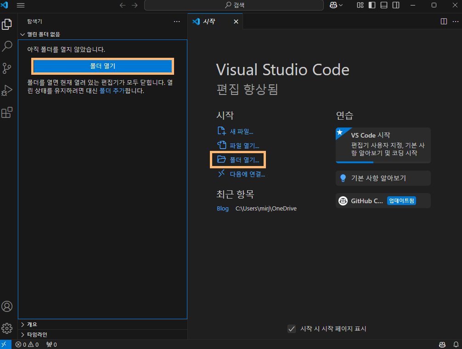Expand the 개요 outline section
462x349 pixels.
click(x=102, y=324)
